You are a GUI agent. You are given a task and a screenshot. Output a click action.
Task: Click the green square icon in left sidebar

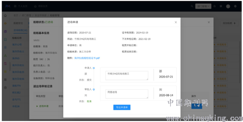point(5,39)
